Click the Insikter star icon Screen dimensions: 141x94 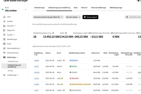click(x=4, y=21)
